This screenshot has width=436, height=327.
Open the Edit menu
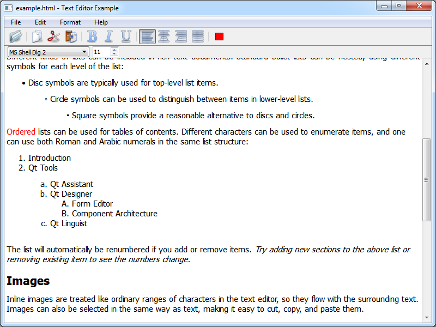coord(40,22)
